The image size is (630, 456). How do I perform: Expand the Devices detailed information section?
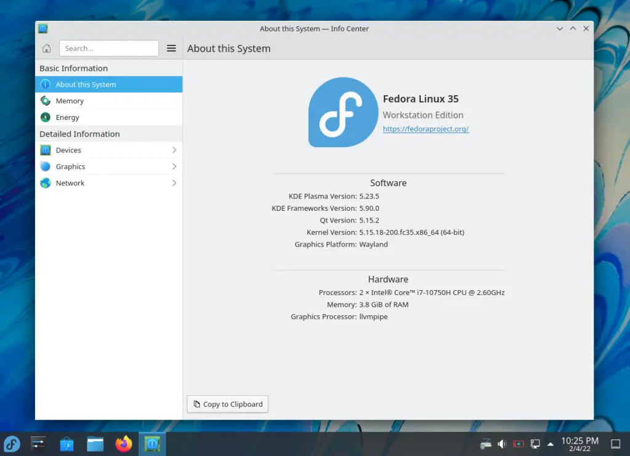pyautogui.click(x=68, y=150)
